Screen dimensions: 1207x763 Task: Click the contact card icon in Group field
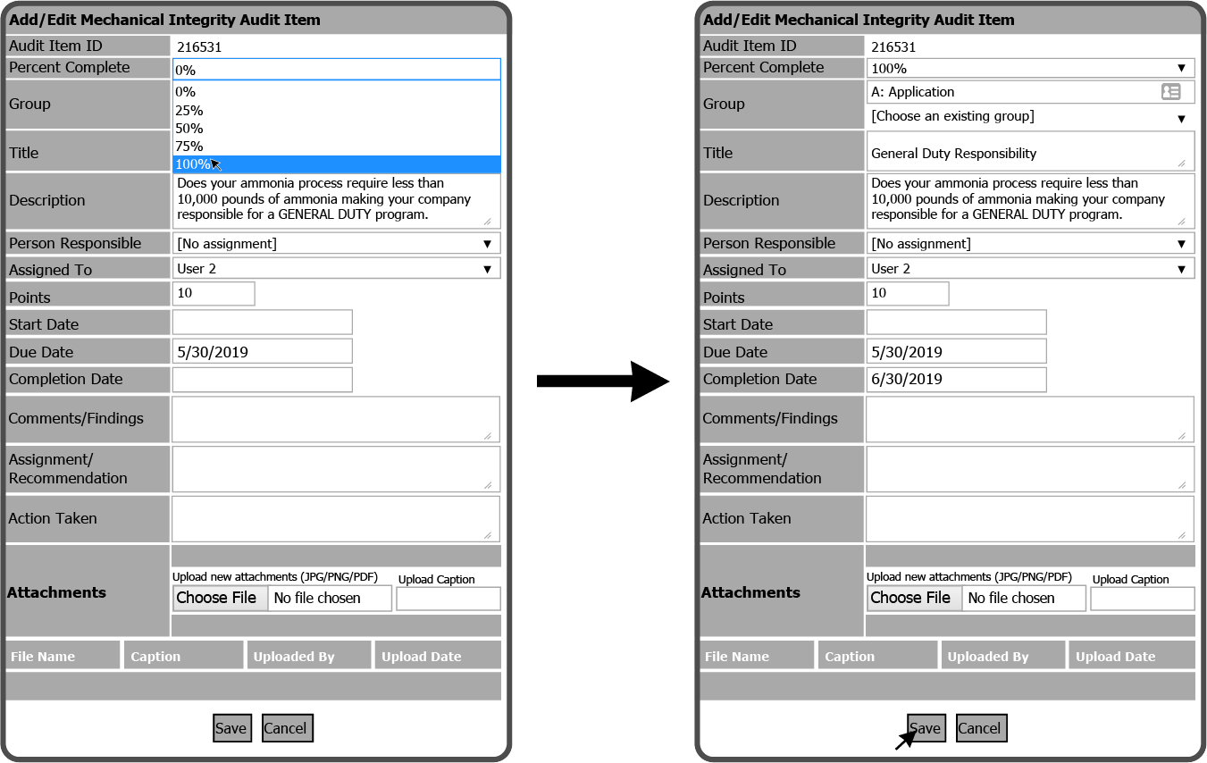click(1170, 92)
